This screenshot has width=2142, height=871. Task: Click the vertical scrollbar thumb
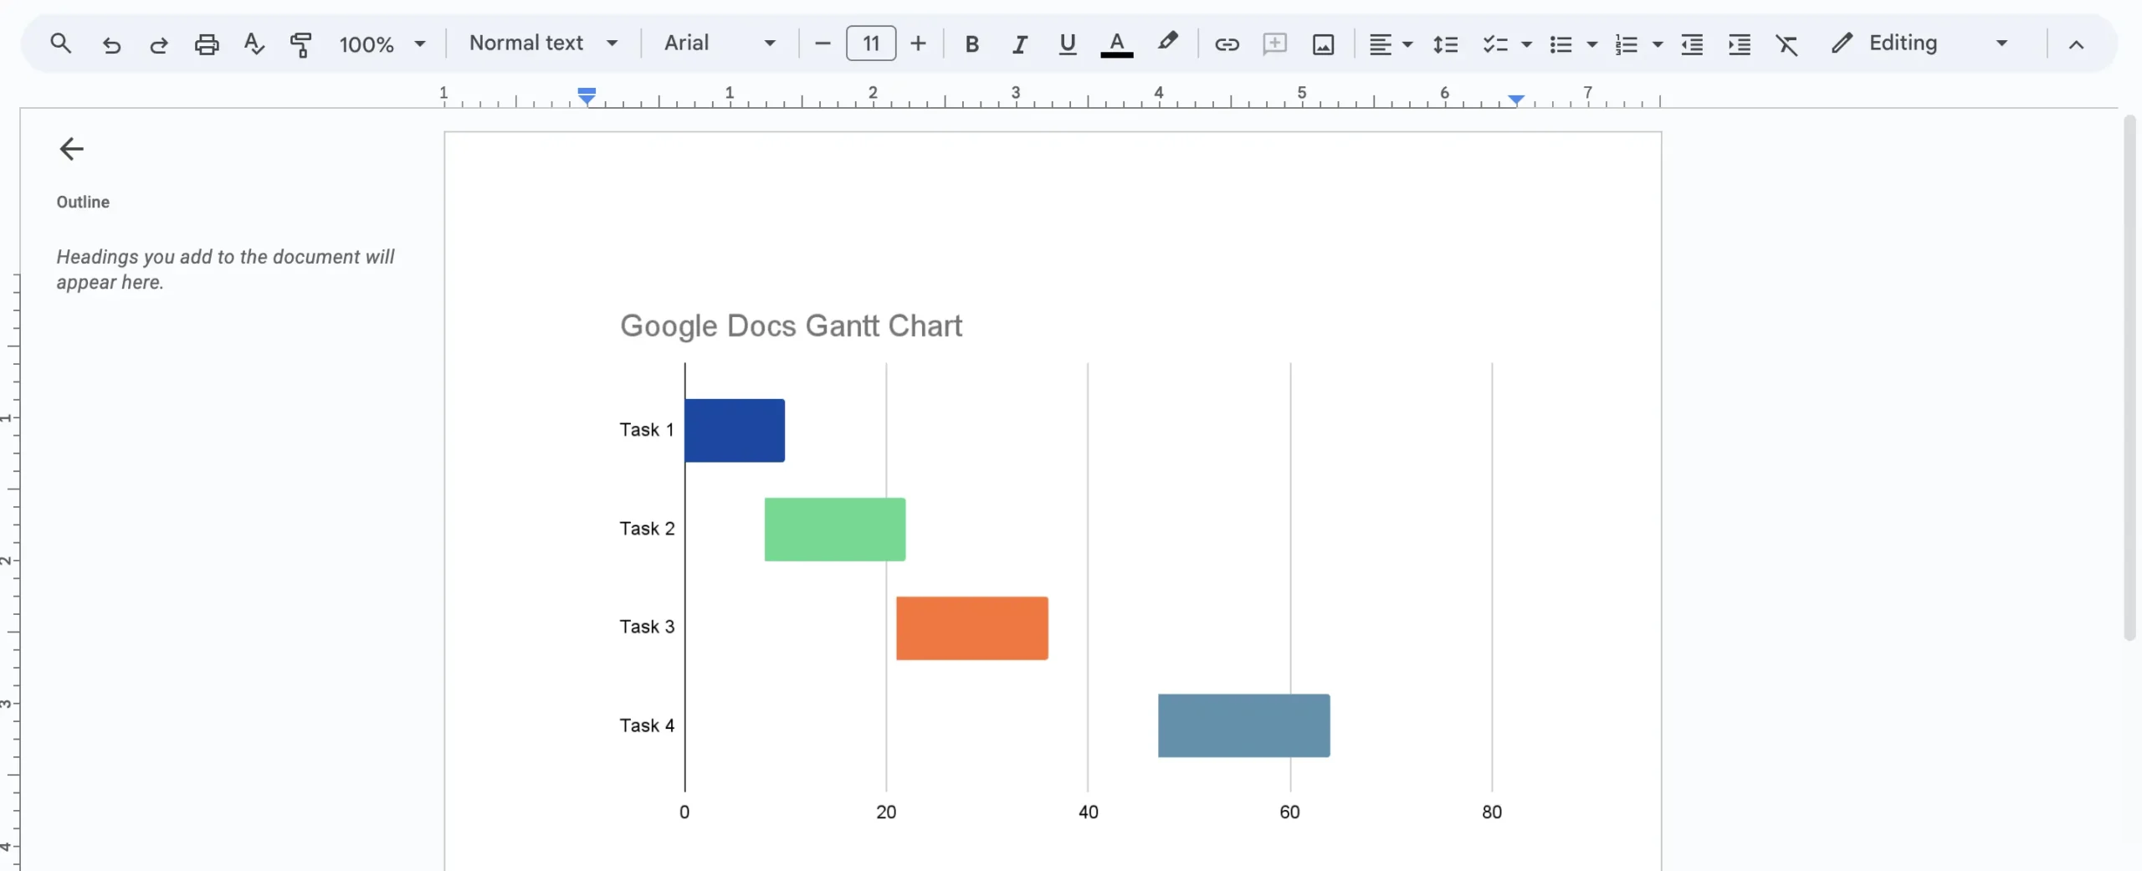click(x=2129, y=377)
